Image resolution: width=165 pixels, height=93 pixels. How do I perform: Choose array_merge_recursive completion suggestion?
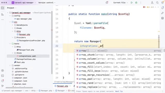tap(119, 75)
